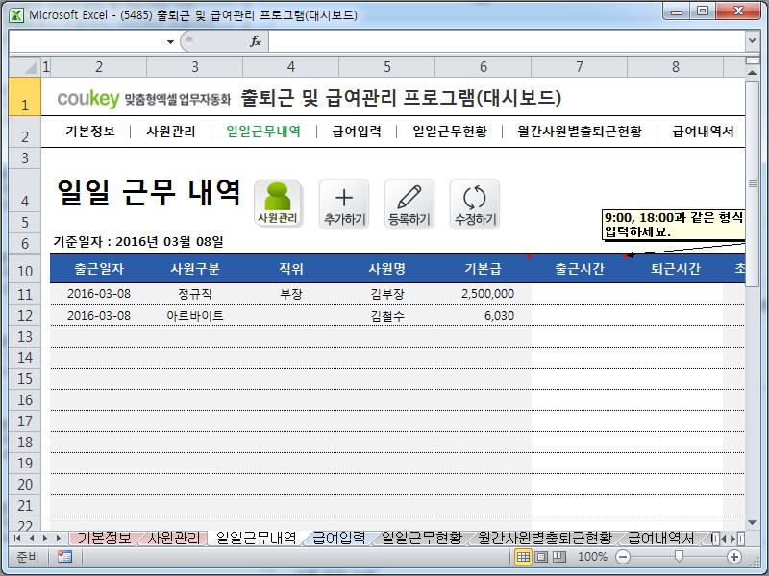Click vertical scrollbar up arrow

752,73
